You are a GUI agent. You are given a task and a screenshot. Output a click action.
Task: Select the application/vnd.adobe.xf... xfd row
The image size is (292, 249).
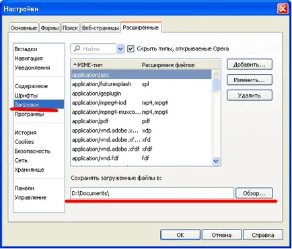[141, 140]
